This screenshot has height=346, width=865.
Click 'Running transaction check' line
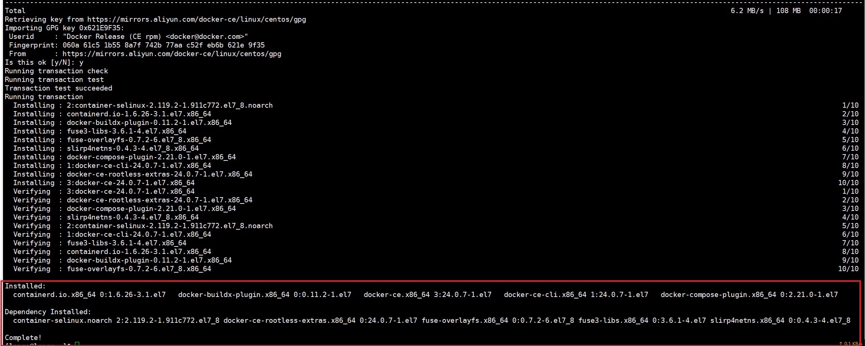tap(56, 71)
